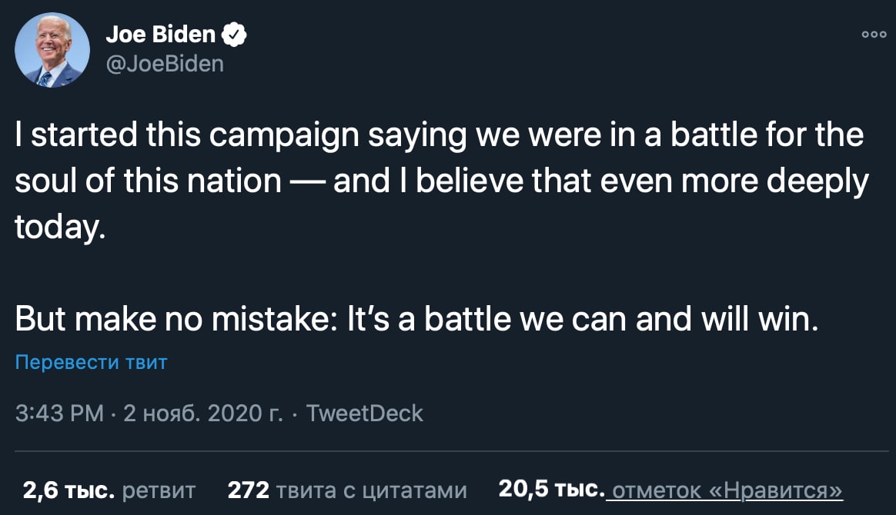
Task: Click the 3:43 PM timestamp
Action: pyautogui.click(x=59, y=414)
